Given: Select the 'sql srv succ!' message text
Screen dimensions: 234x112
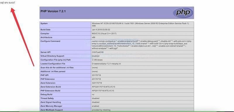Looking at the screenshot, I should coord(8,3).
